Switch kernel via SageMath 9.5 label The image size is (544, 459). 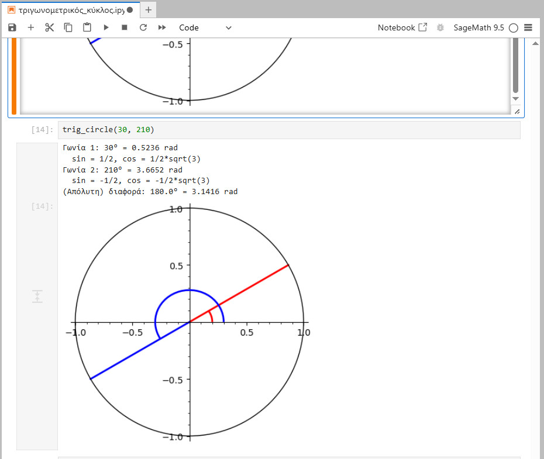pos(478,27)
